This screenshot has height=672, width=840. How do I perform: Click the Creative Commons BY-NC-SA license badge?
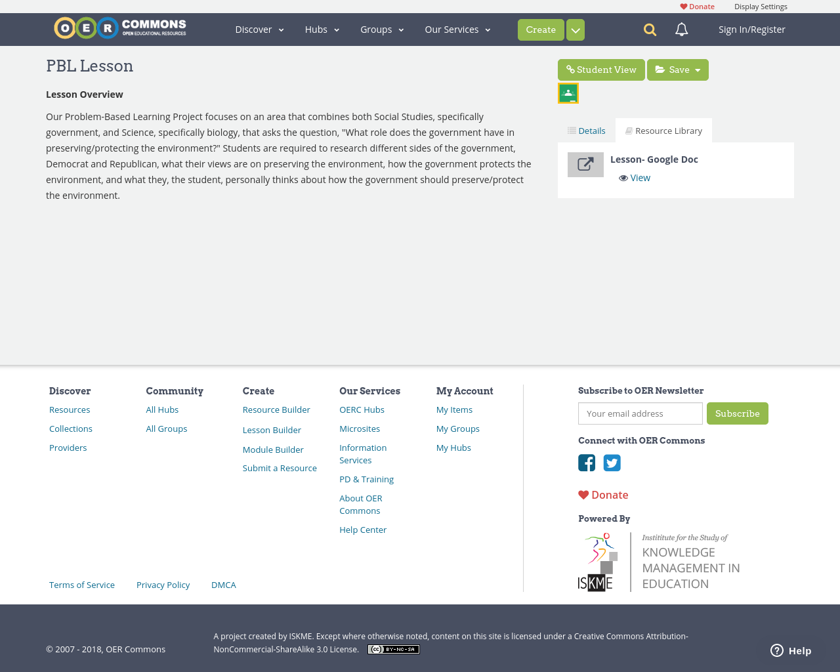[393, 648]
